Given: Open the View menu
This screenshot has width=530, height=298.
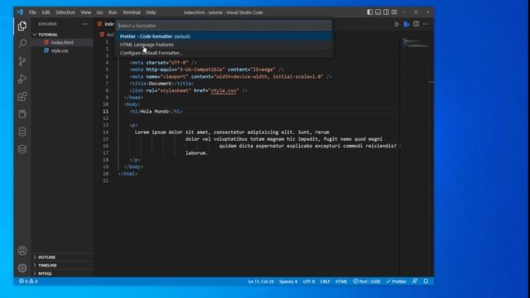Looking at the screenshot, I should [86, 12].
